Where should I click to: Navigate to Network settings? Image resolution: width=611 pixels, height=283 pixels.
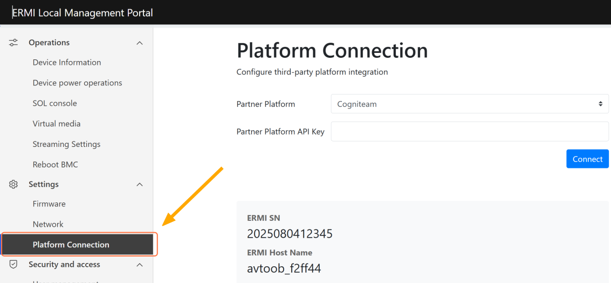point(48,224)
